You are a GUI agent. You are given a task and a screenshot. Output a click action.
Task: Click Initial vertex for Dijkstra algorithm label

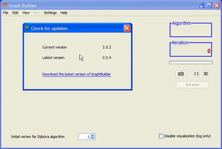click(x=38, y=137)
